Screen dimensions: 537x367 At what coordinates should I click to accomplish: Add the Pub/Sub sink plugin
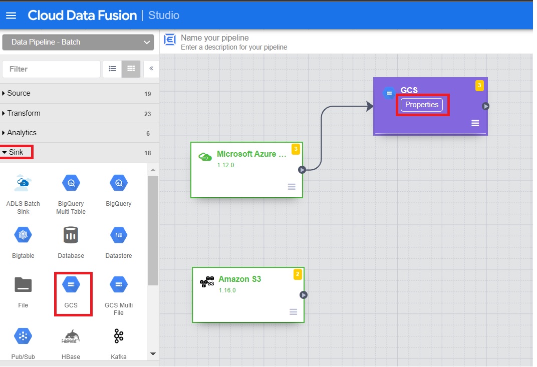click(23, 335)
